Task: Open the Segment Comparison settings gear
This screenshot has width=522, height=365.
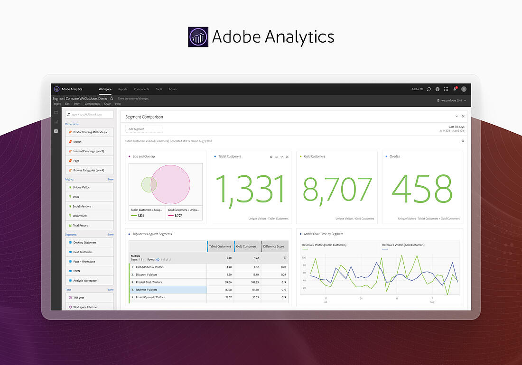Action: [x=463, y=141]
